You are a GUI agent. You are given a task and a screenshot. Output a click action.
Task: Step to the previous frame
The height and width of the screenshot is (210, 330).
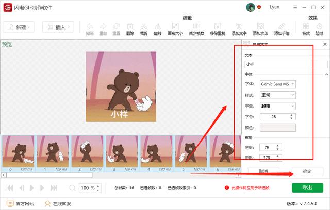(22, 188)
